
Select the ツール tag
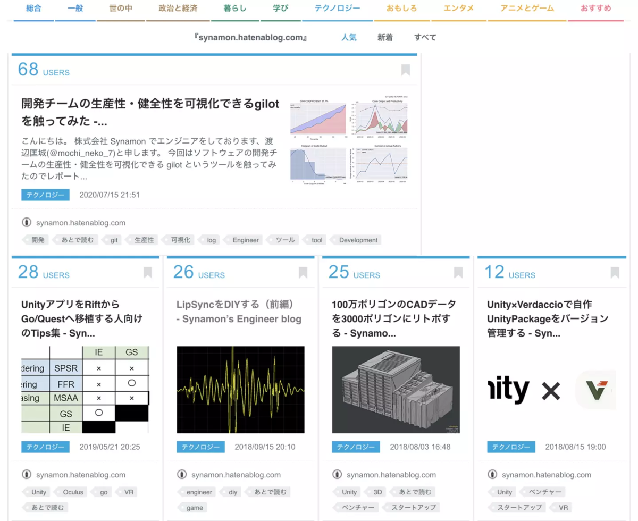pyautogui.click(x=283, y=240)
